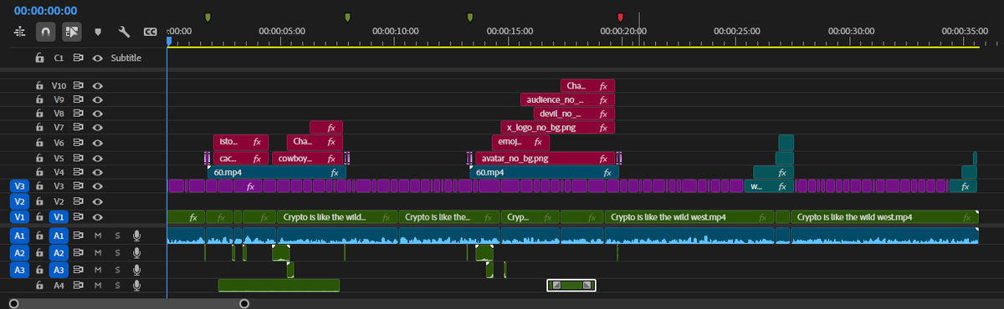Toggle Linked Selection button
Screen dimensions: 1004x309
click(x=71, y=32)
